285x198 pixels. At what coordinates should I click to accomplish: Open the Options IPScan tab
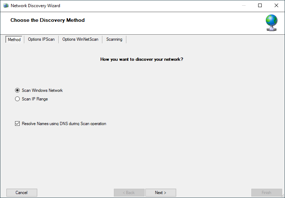(41, 39)
